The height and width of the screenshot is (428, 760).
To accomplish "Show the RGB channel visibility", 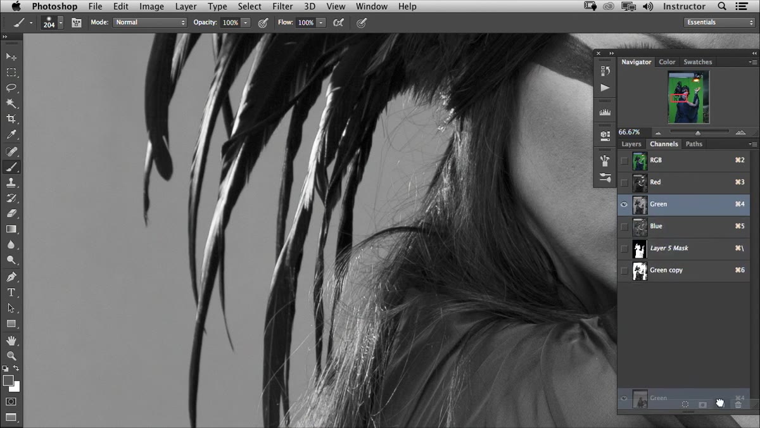I will (x=624, y=161).
